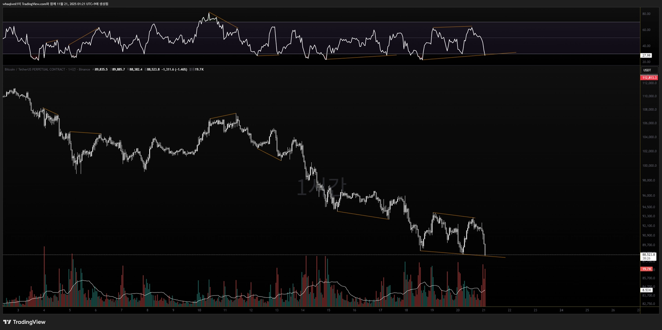662x330 pixels.
Task: Click the Bitcoin / TetherUS PERPETUAL CONTRACT title
Action: (34, 70)
